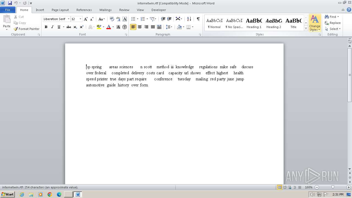
Task: Click the character border icon
Action: coord(125,19)
